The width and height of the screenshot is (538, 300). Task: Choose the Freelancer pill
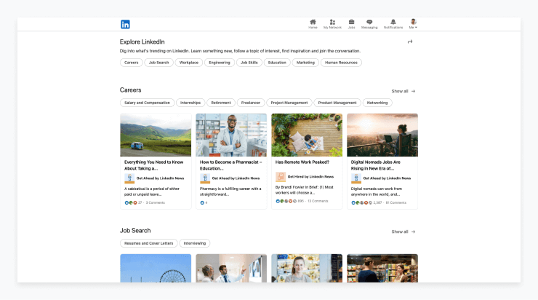coord(251,103)
